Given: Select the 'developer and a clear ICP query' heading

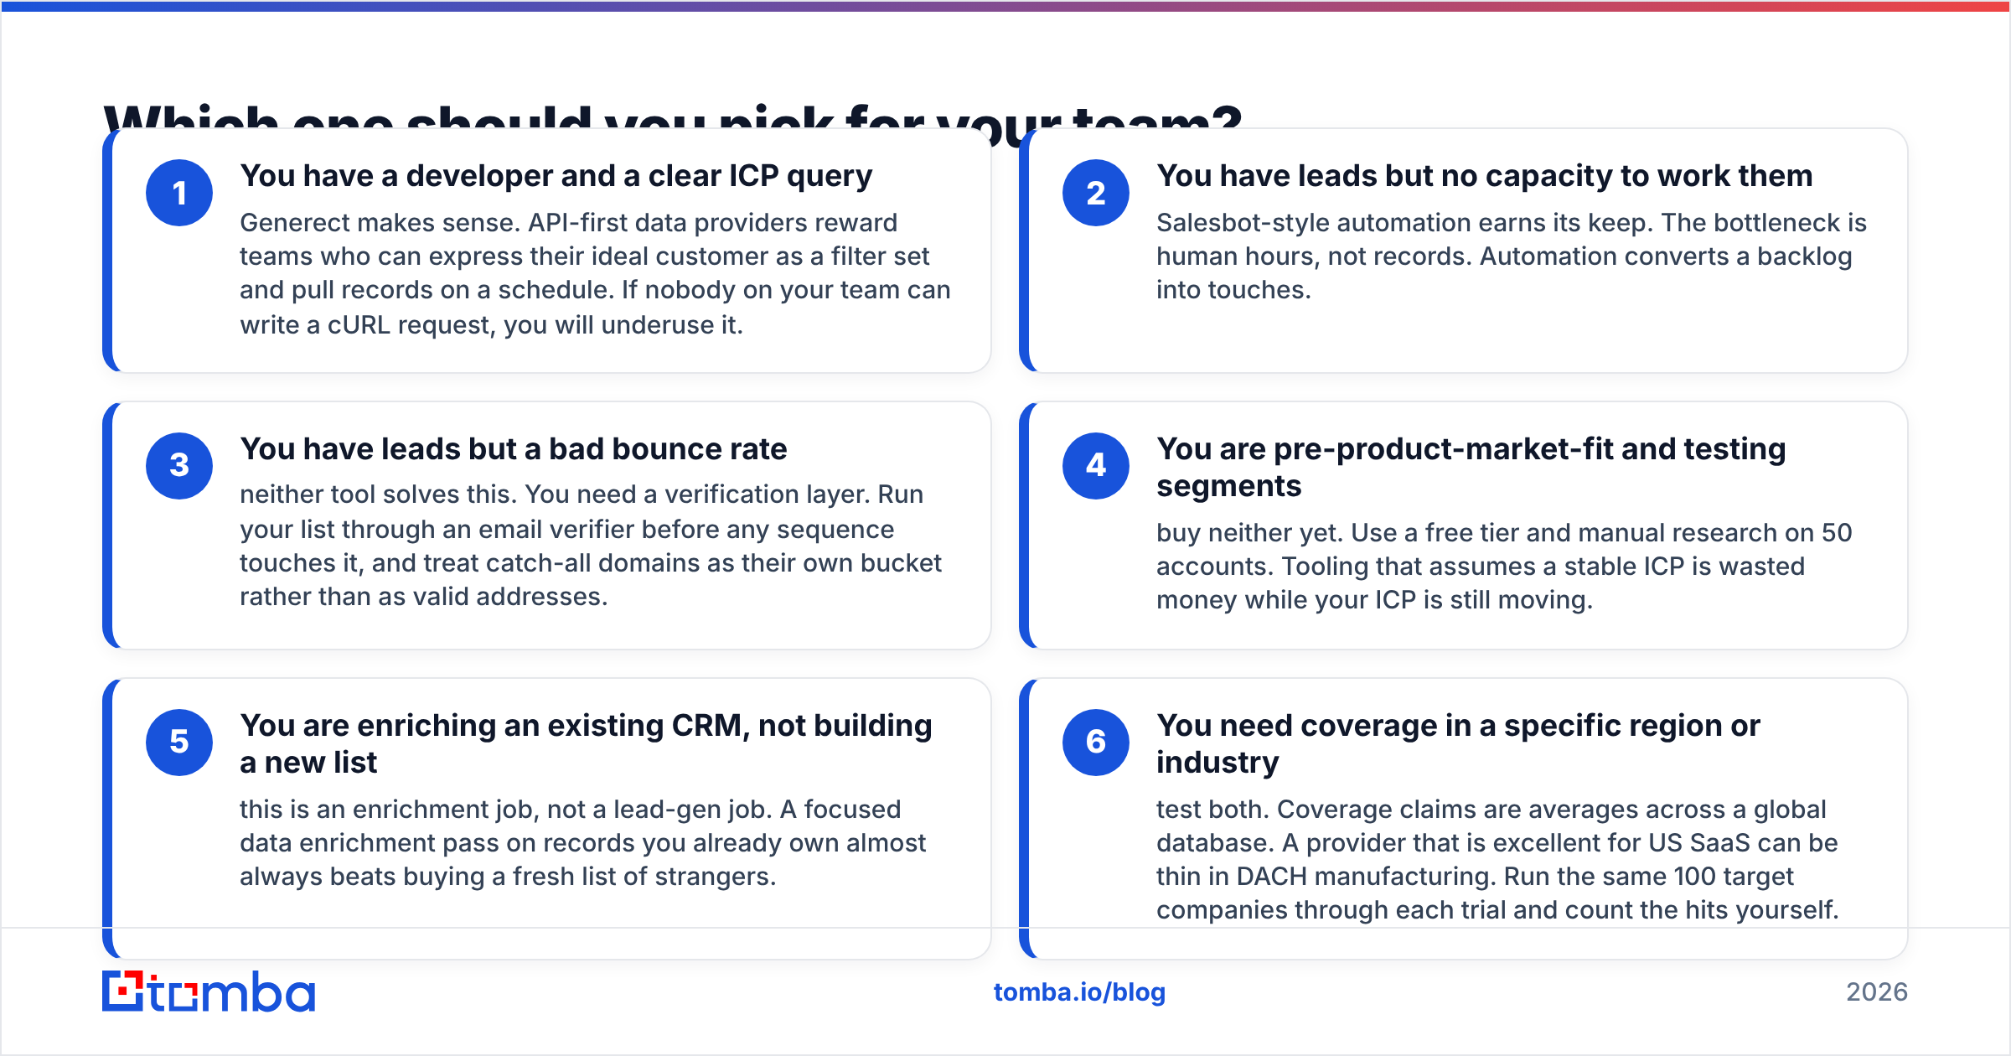Looking at the screenshot, I should pos(556,176).
